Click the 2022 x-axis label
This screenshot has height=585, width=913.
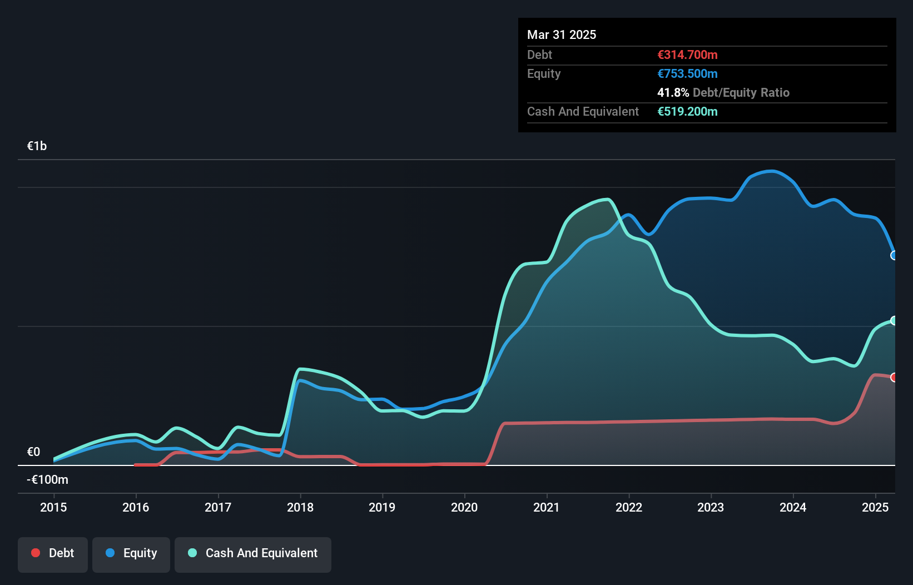point(629,507)
